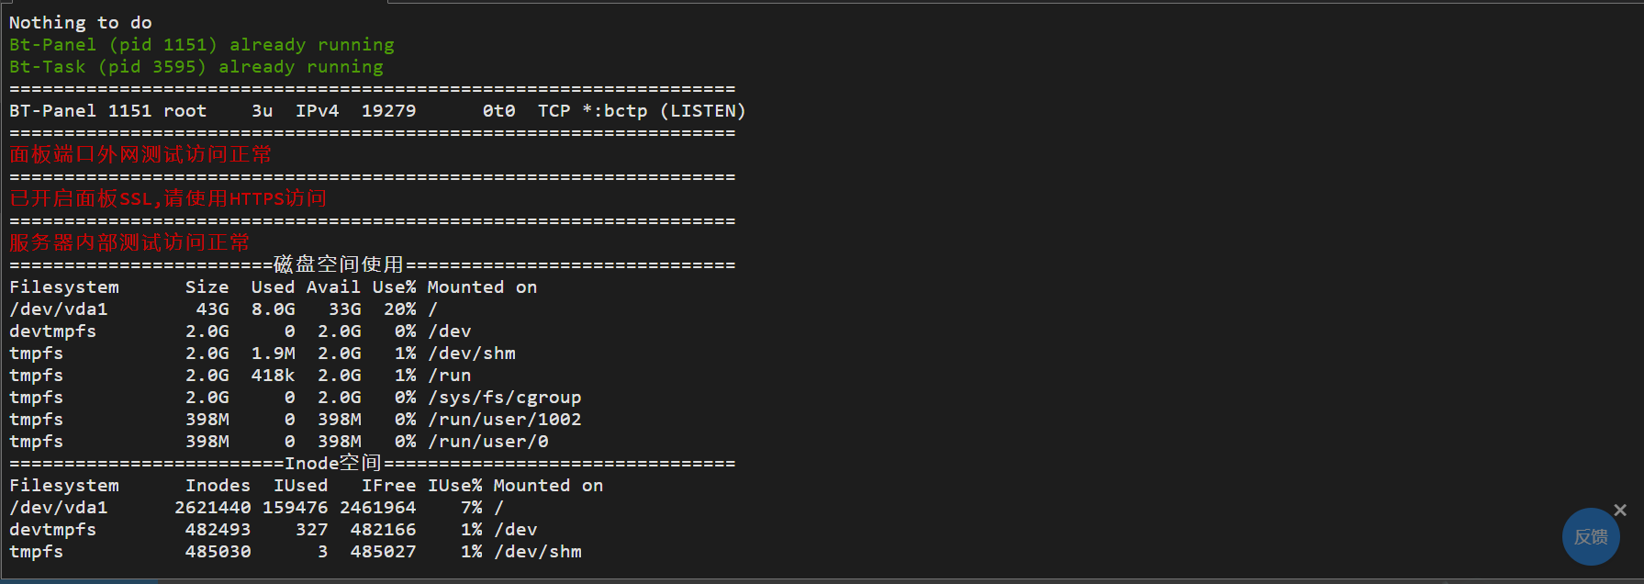Click devtmpfs in the inode table
Screen dimensions: 1644x584
click(53, 530)
